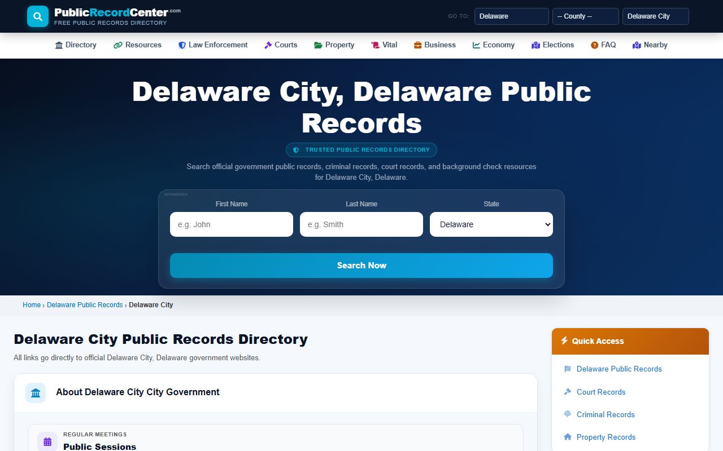This screenshot has width=723, height=451.
Task: Open the Directory navigation tab
Action: (x=76, y=45)
